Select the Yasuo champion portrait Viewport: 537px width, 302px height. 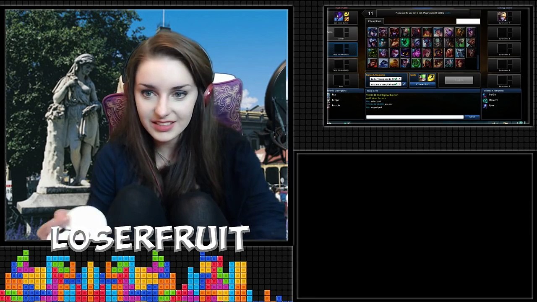[x=405, y=63]
